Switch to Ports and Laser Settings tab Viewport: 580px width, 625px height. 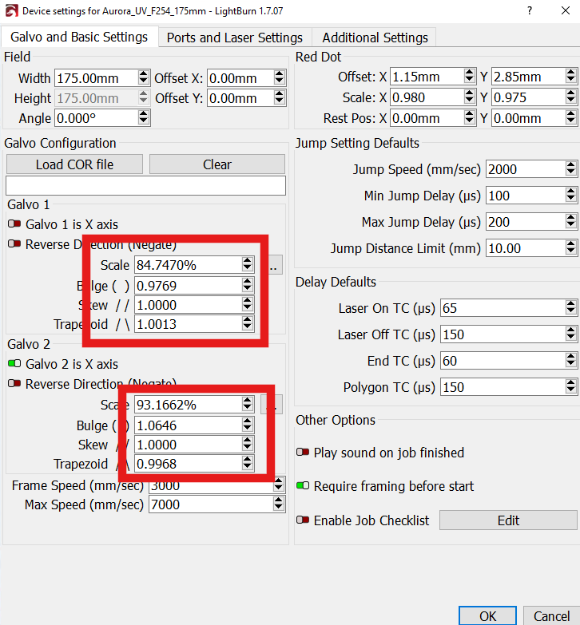click(235, 38)
